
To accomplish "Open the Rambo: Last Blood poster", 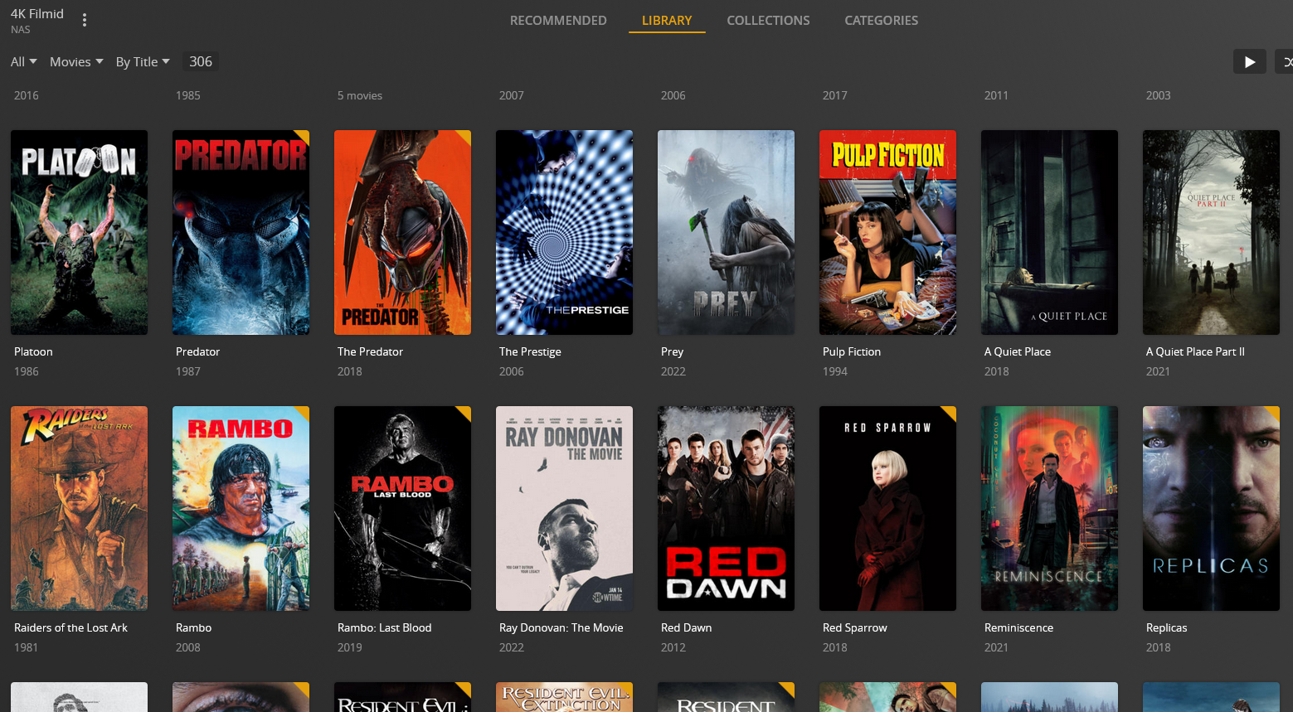I will tap(402, 508).
